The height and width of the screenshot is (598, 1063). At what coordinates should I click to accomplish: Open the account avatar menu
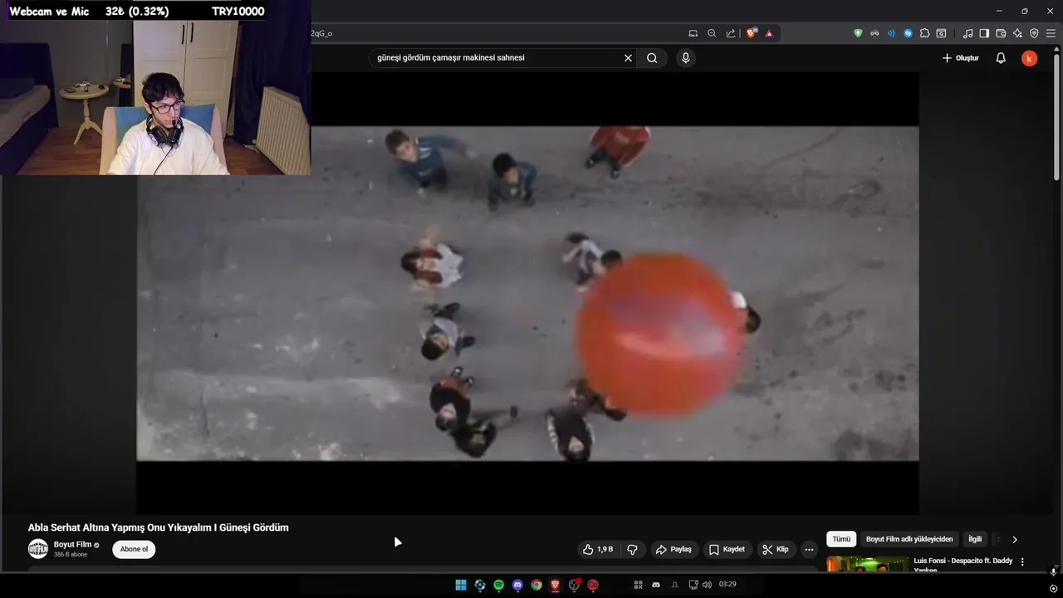pos(1029,58)
